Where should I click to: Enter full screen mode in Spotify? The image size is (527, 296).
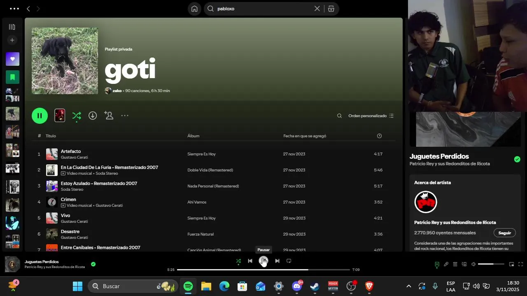coord(520,264)
